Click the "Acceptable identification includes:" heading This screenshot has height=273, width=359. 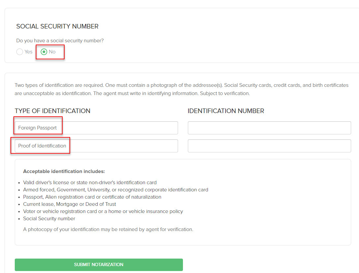(x=64, y=171)
